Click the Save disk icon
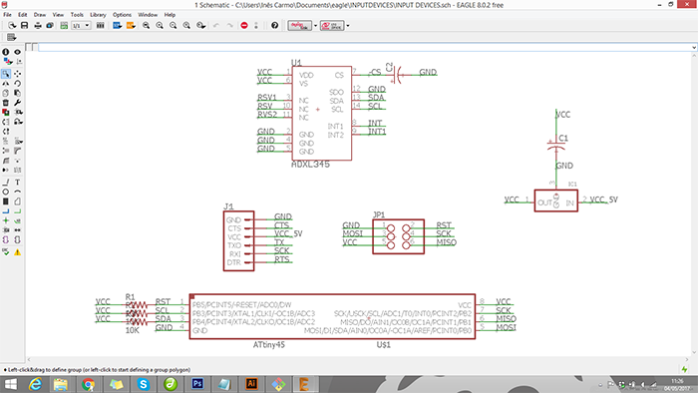 (x=25, y=25)
